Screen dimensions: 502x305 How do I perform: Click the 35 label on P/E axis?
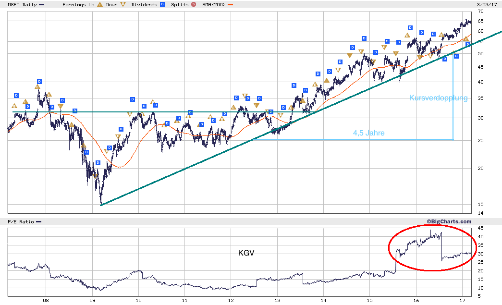[480, 245]
